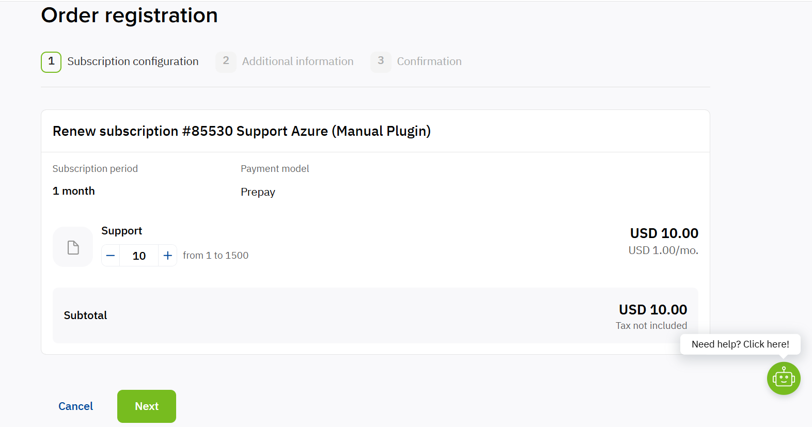Select the step 3 number badge
The image size is (812, 427).
[x=381, y=62]
